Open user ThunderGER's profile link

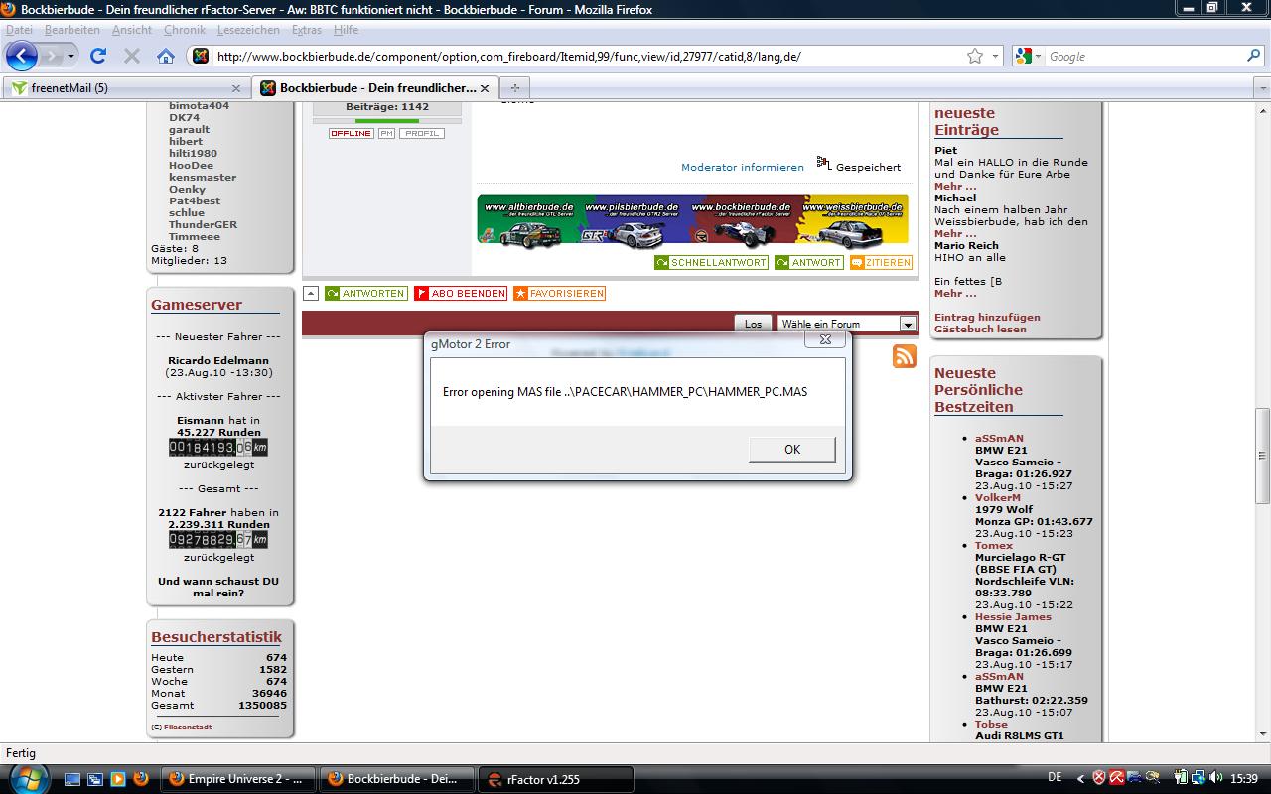203,225
